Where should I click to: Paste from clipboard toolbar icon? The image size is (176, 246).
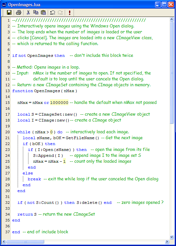tap(43, 12)
